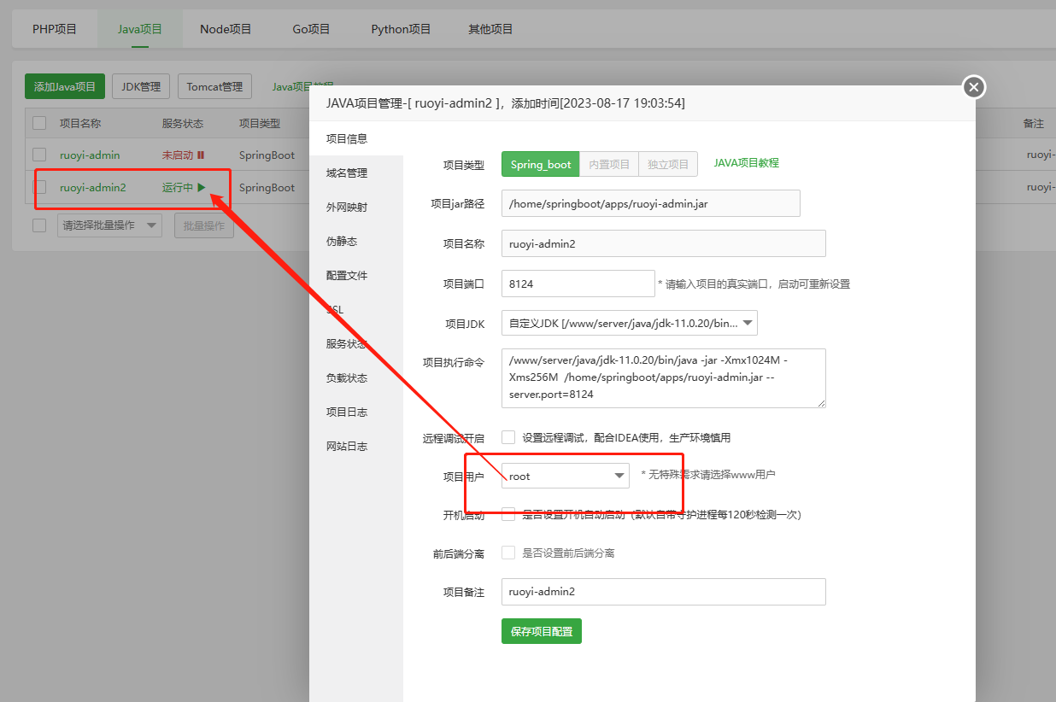Click the 批量操作 button

coord(204,225)
